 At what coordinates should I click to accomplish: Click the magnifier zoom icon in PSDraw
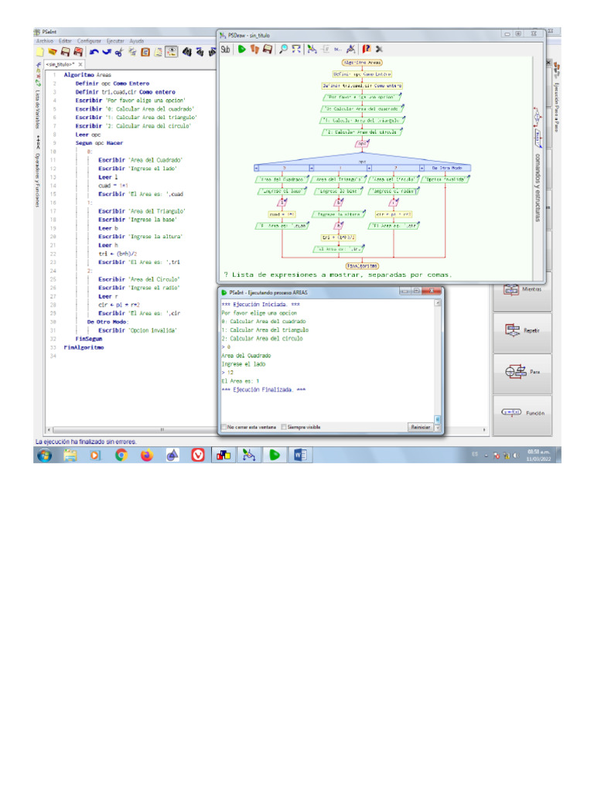[283, 49]
